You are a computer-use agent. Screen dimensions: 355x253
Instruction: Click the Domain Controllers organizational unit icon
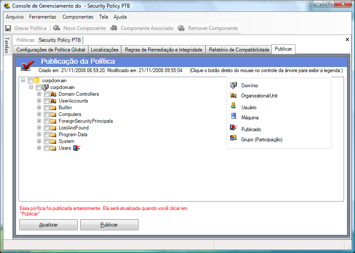coord(53,94)
